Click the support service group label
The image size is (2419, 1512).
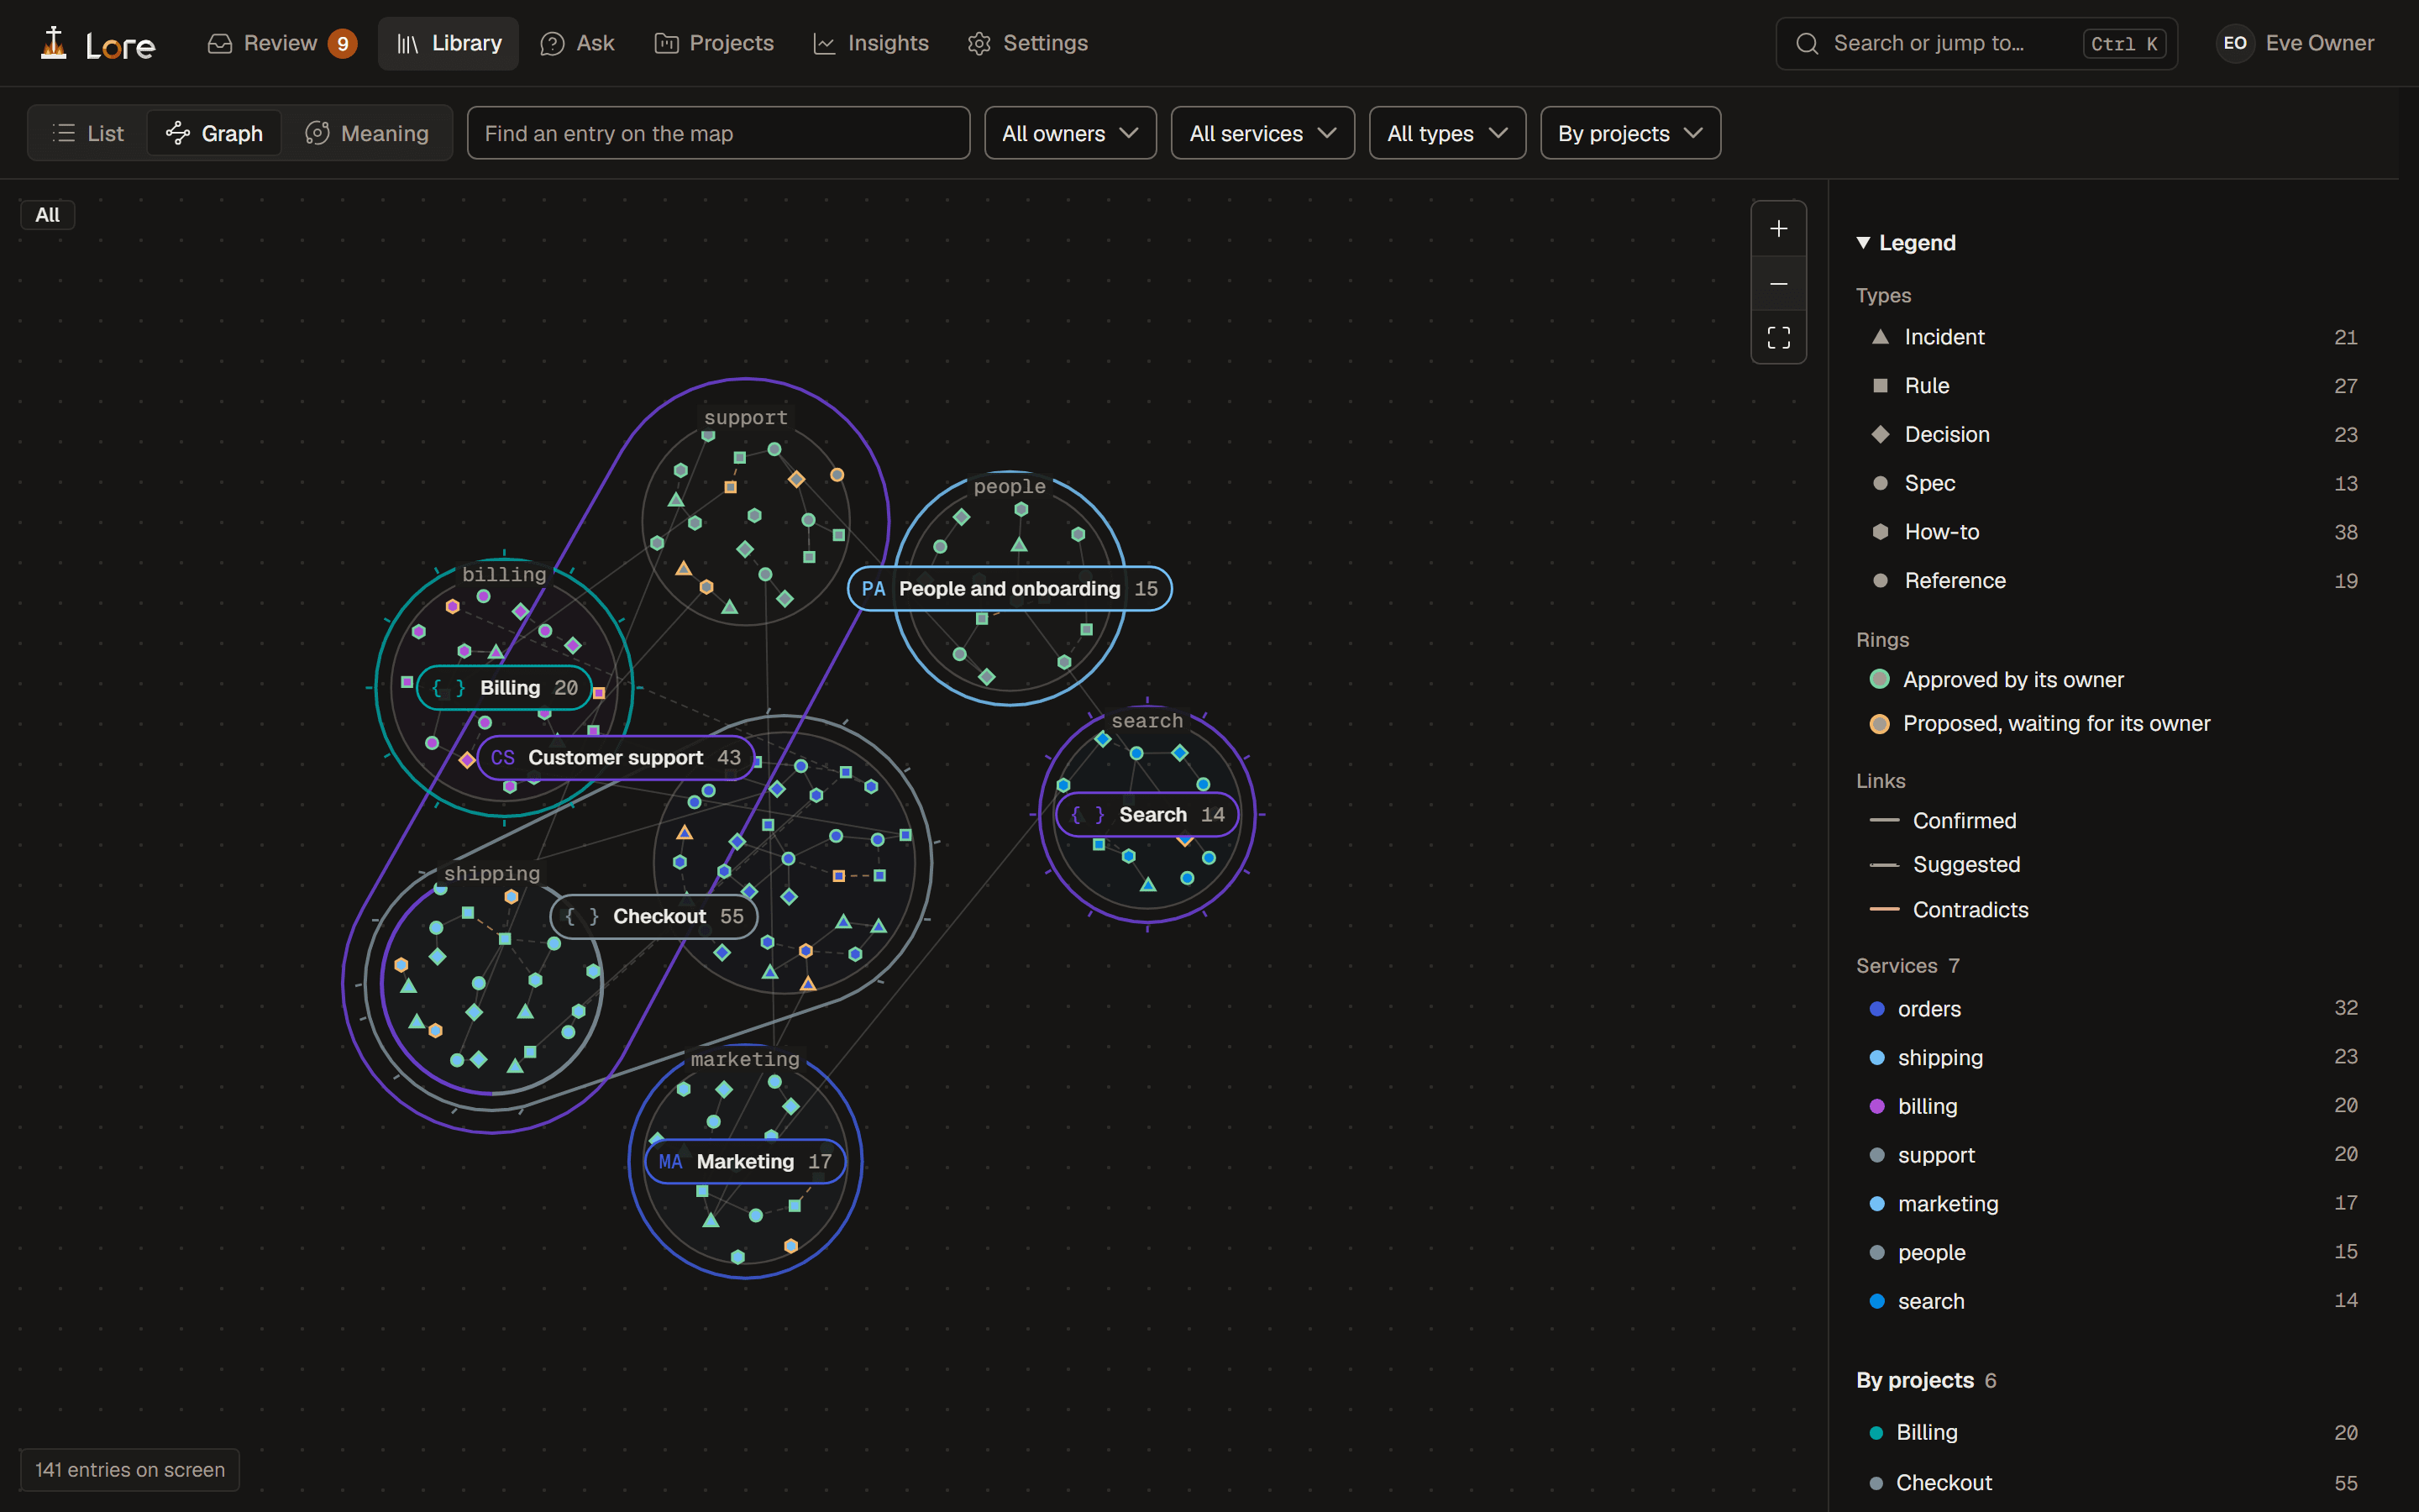coord(746,418)
